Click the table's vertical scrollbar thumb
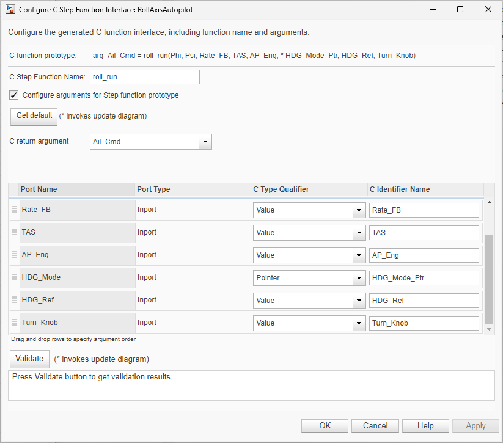This screenshot has height=443, width=503. coord(489,278)
